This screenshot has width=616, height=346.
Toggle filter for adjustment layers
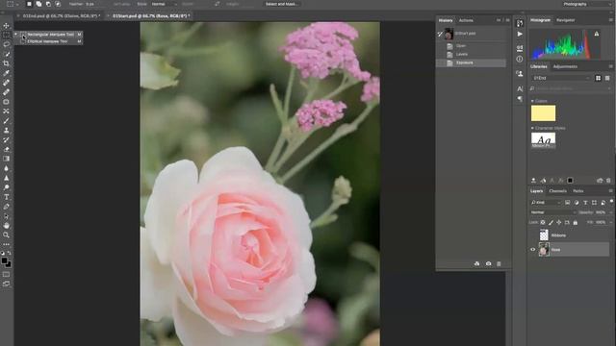(577, 203)
